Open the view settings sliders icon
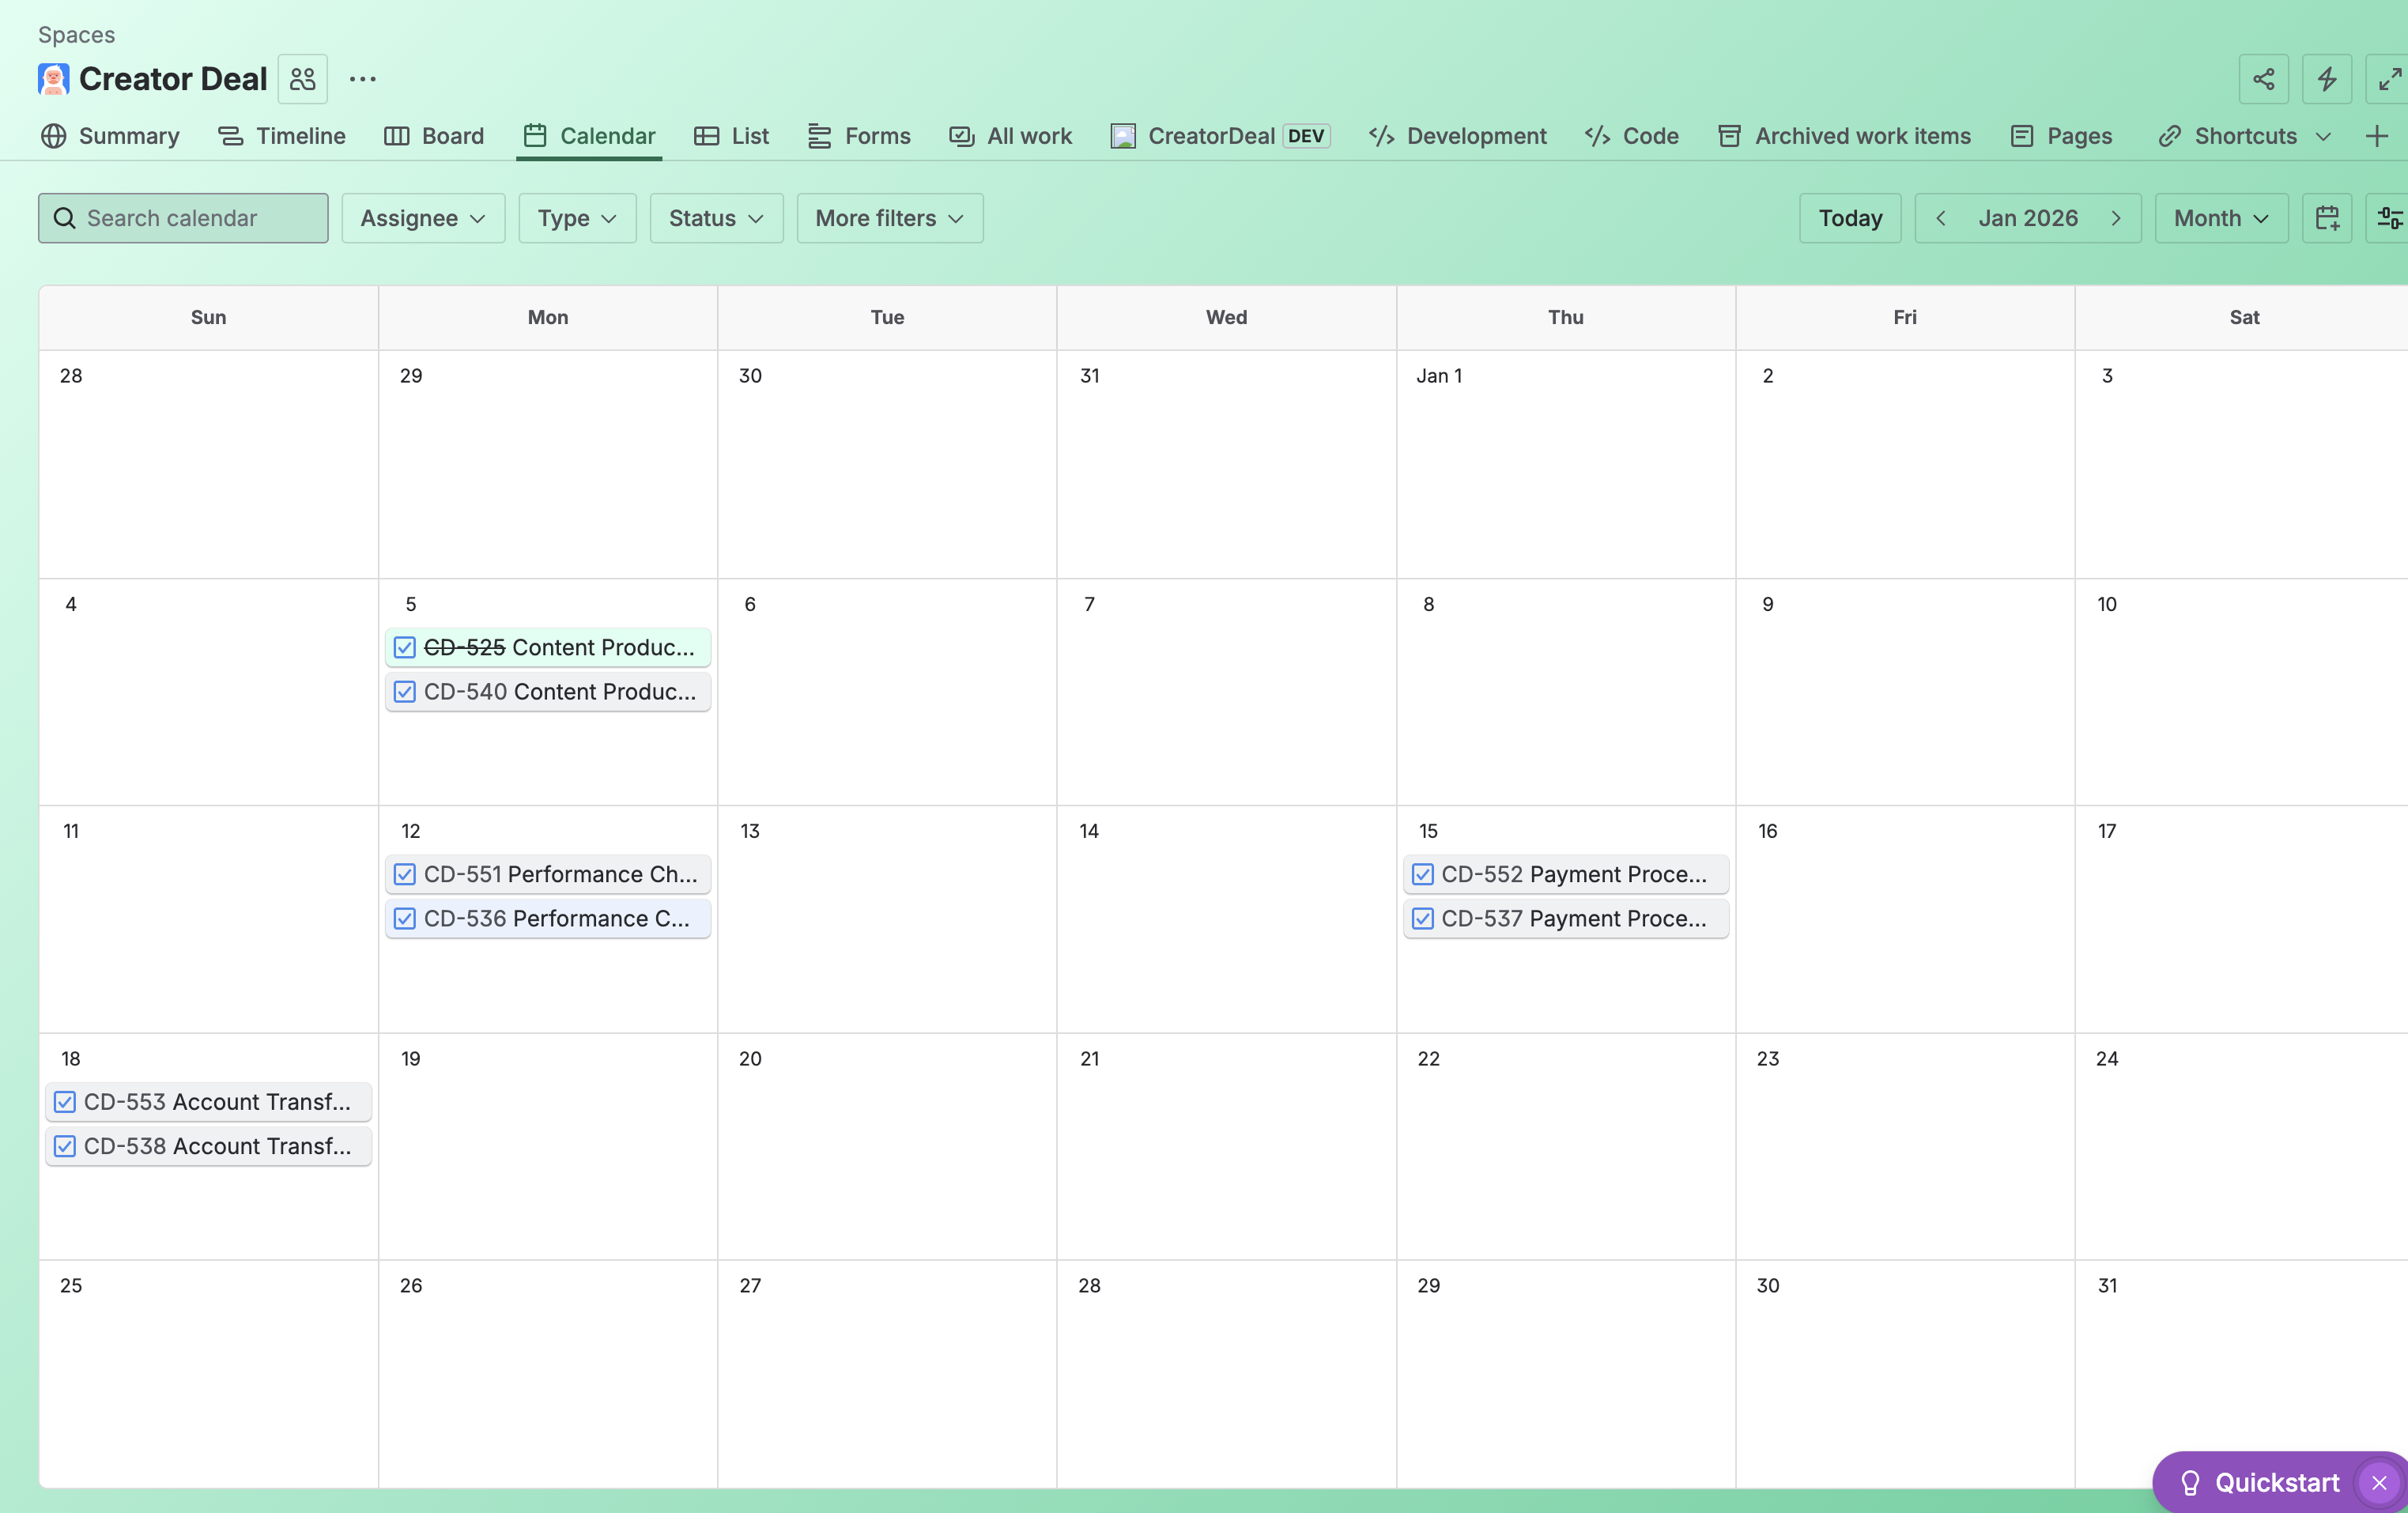Viewport: 2408px width, 1513px height. pos(2388,218)
